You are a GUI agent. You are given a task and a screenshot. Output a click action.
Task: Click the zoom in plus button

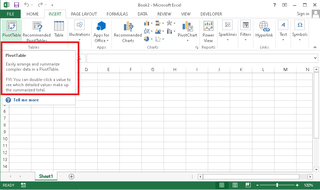[x=297, y=185]
